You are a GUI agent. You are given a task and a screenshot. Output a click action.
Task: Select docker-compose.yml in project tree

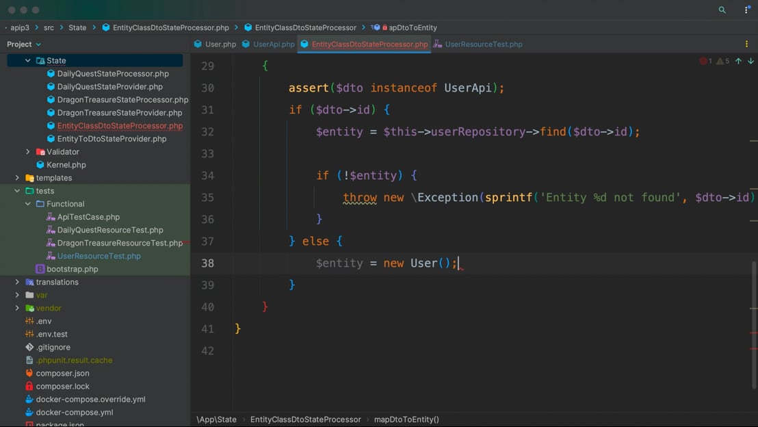75,412
